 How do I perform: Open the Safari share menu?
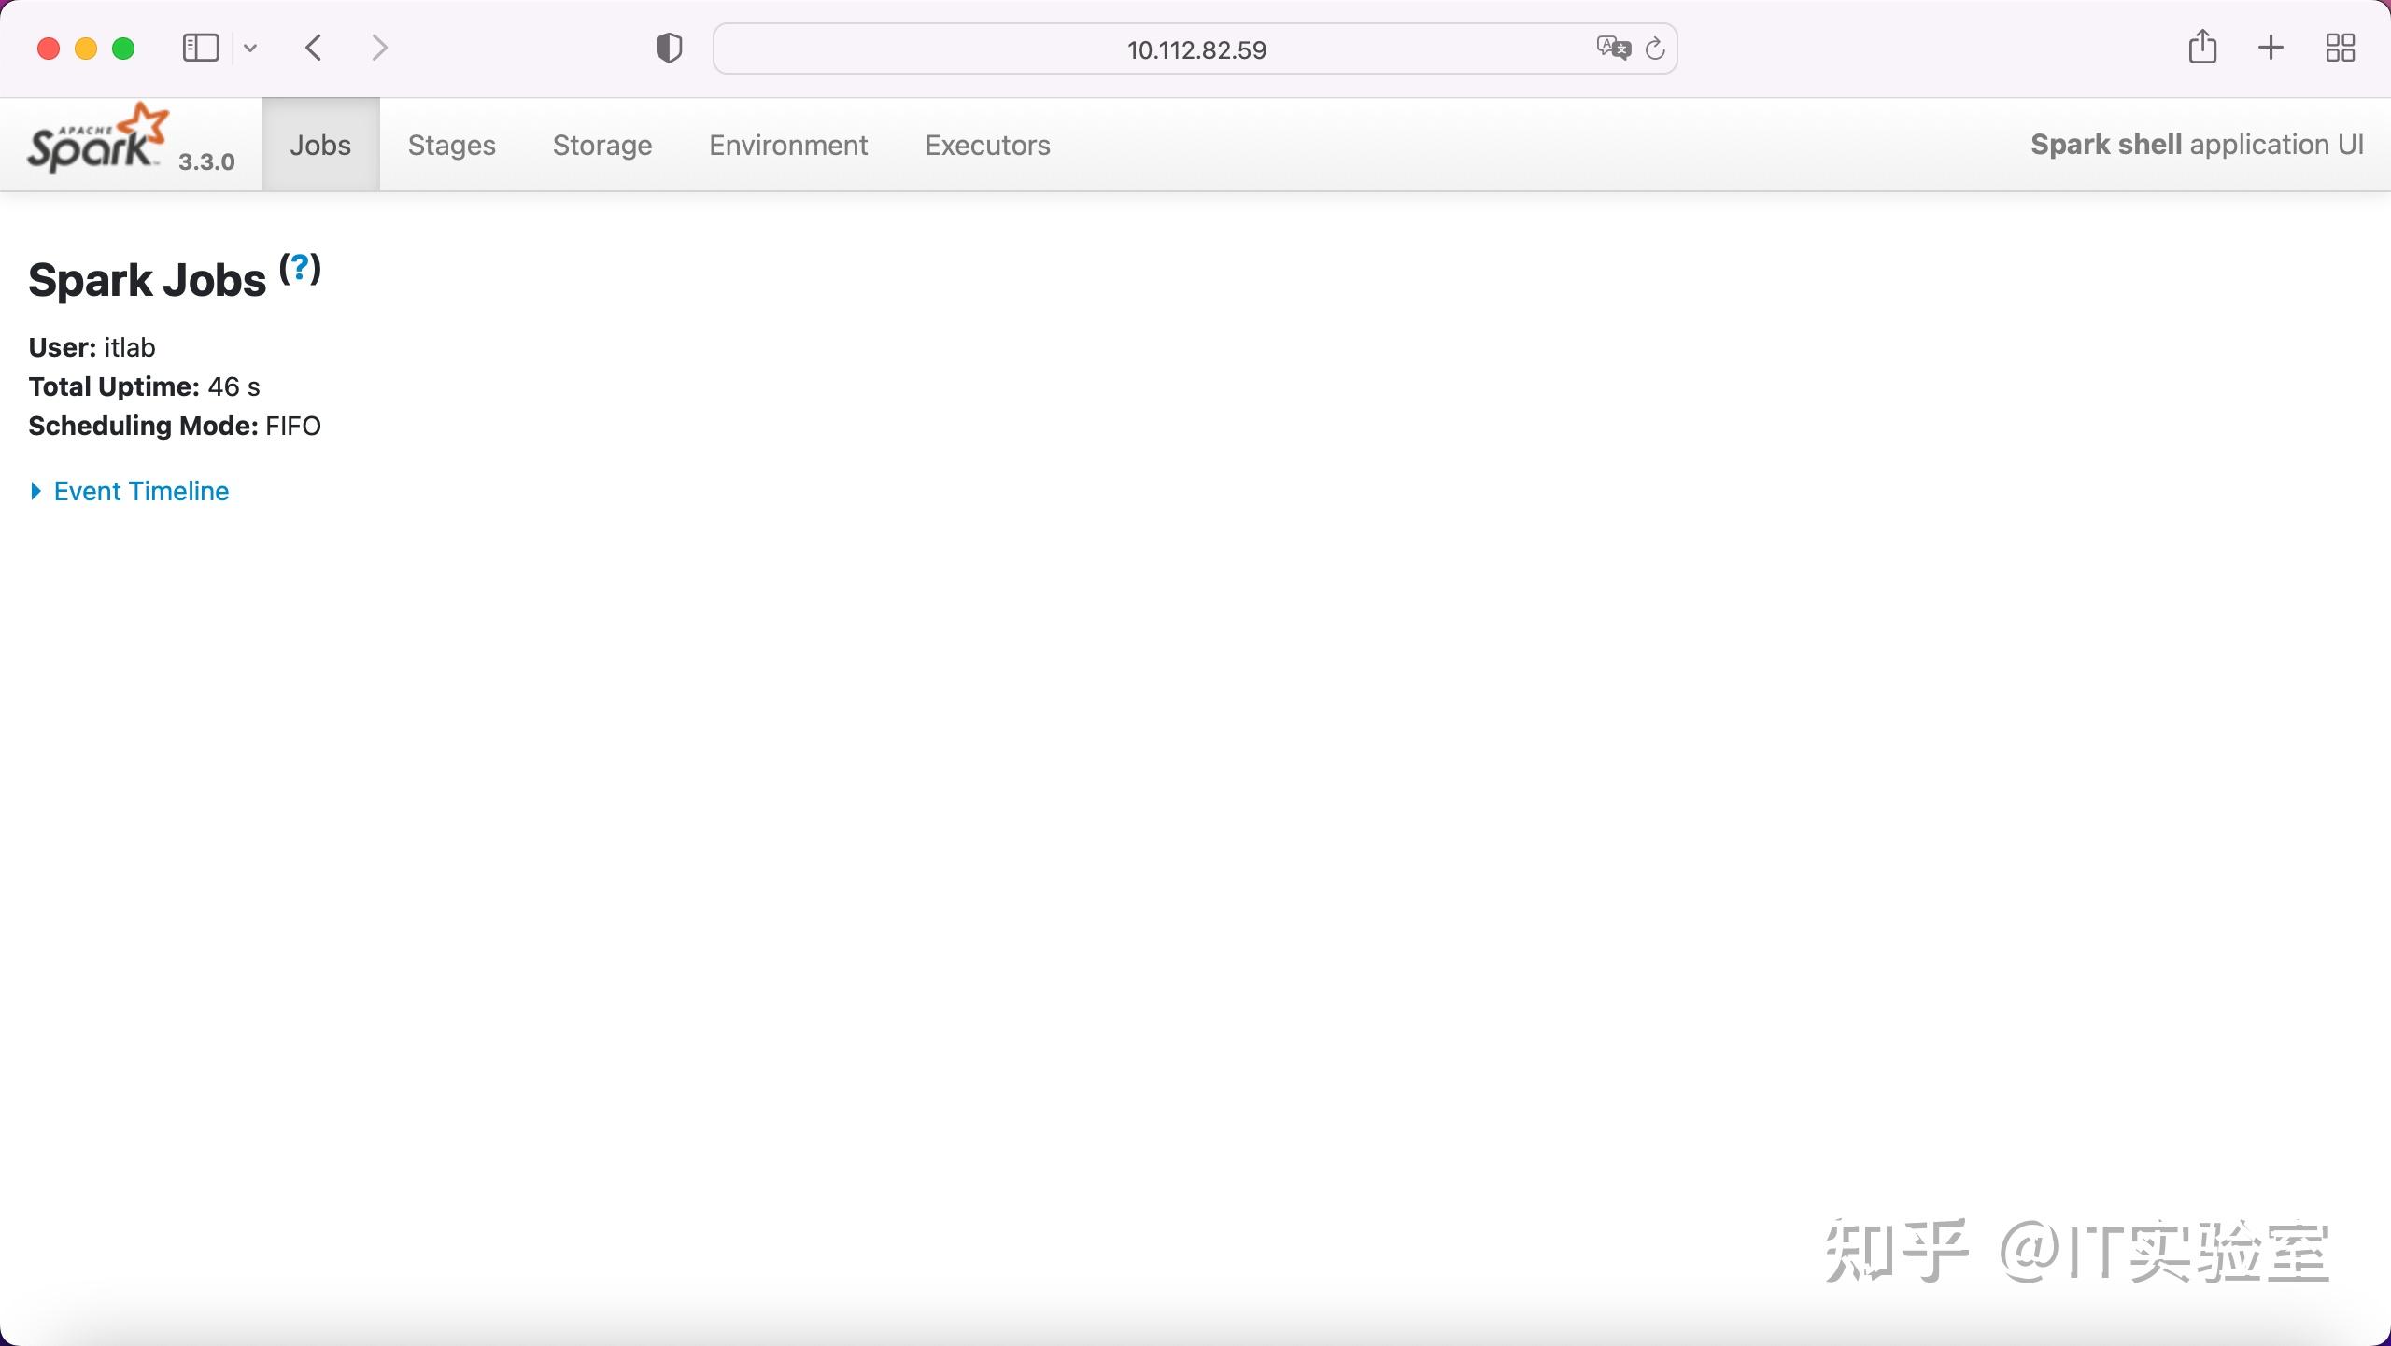tap(2202, 48)
